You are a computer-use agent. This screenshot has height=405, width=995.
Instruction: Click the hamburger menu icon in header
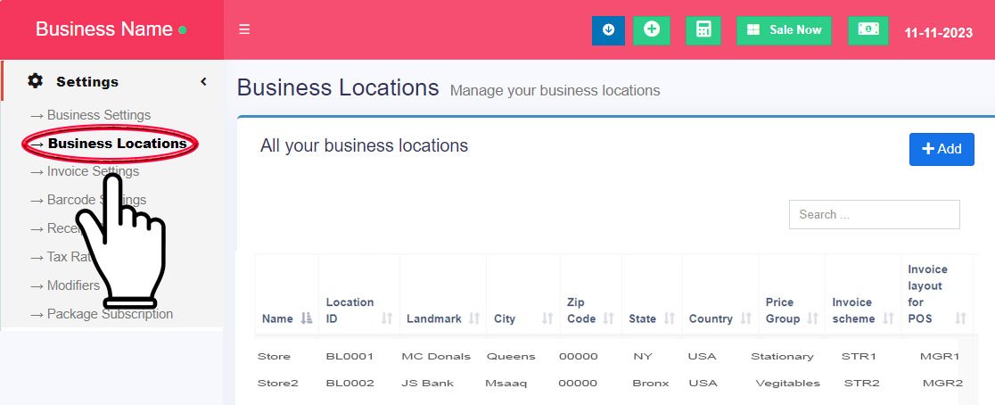point(244,29)
